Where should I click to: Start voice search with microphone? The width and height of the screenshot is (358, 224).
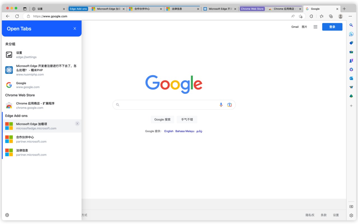[x=221, y=105]
